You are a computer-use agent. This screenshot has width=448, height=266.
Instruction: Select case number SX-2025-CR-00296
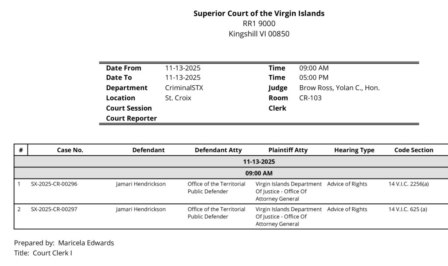click(54, 184)
